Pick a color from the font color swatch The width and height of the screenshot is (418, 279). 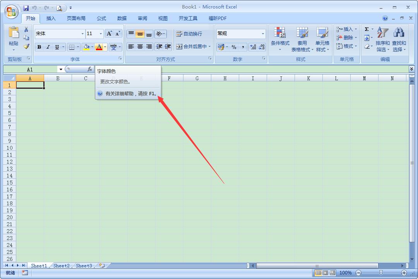tap(99, 47)
